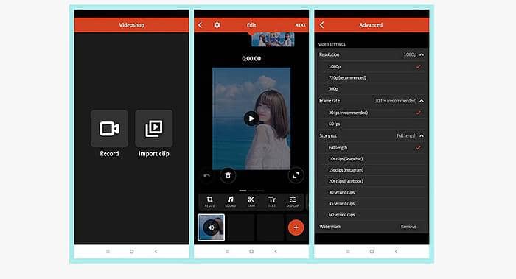Select the Resize crop tool
The height and width of the screenshot is (279, 516).
tap(209, 202)
